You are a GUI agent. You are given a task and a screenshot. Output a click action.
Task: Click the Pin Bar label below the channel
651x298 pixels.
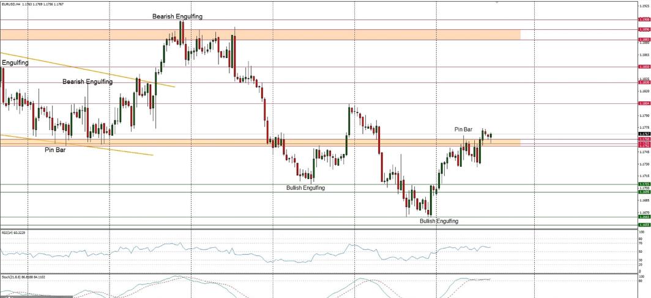coord(55,150)
